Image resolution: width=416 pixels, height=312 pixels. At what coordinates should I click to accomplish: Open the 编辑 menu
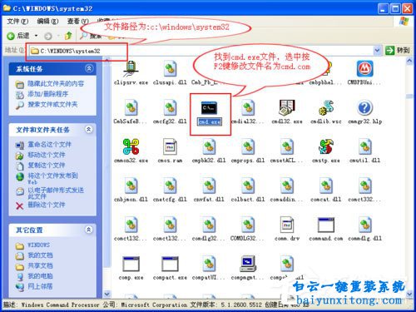point(47,21)
